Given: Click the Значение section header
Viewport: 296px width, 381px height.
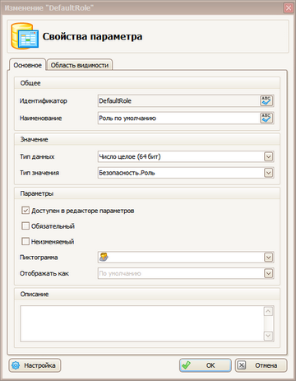Looking at the screenshot, I should pos(147,139).
